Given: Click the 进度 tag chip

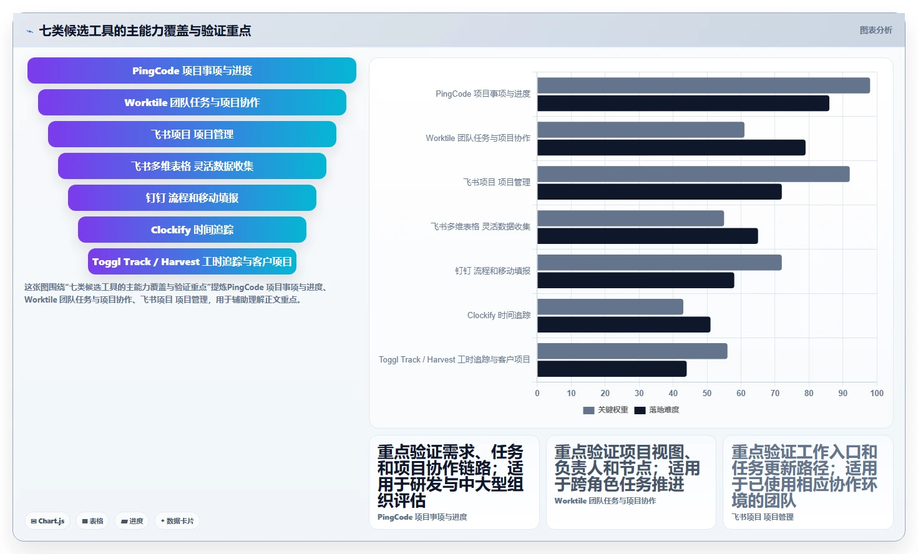Looking at the screenshot, I should coord(132,521).
